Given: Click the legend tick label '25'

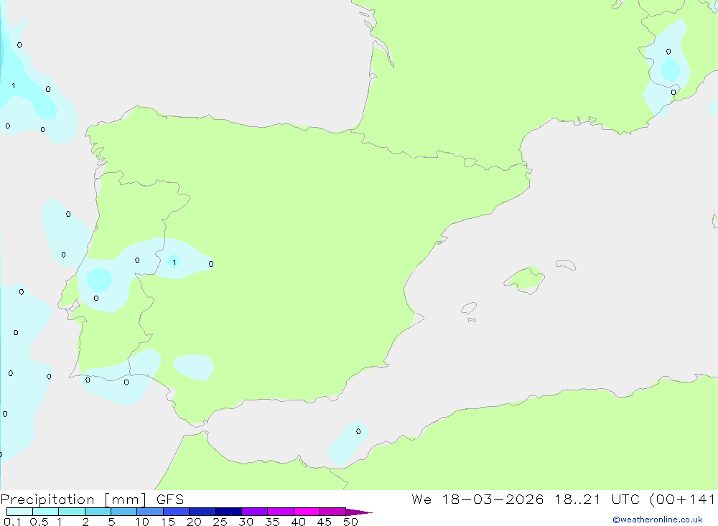Looking at the screenshot, I should click(x=220, y=522).
